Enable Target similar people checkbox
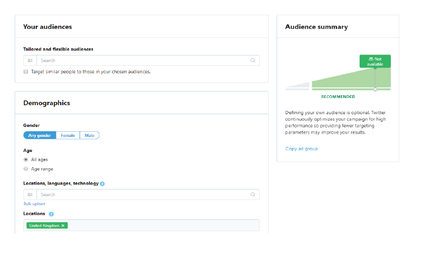This screenshot has height=262, width=424. 26,72
